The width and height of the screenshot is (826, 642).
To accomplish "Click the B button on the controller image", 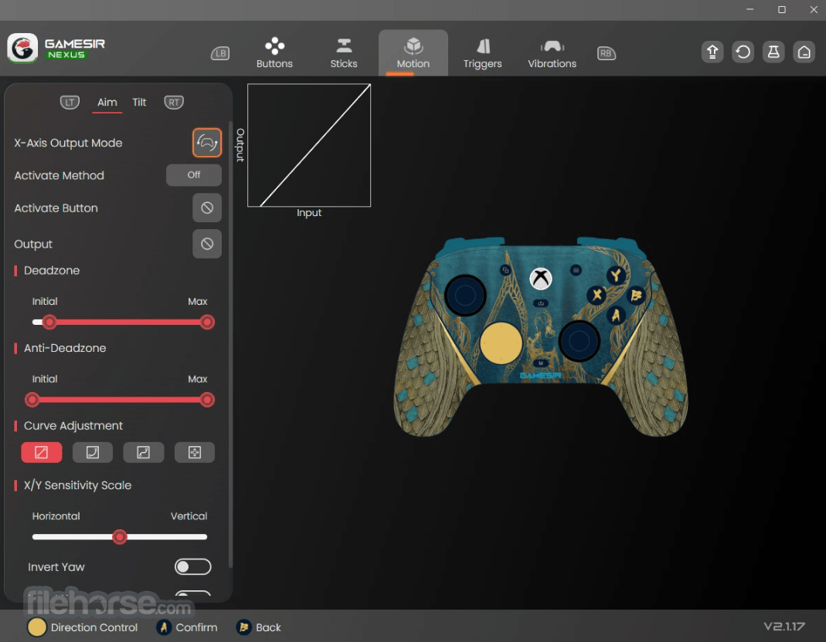I will click(x=635, y=296).
